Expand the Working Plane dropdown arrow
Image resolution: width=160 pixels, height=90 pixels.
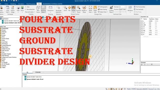[45, 12]
